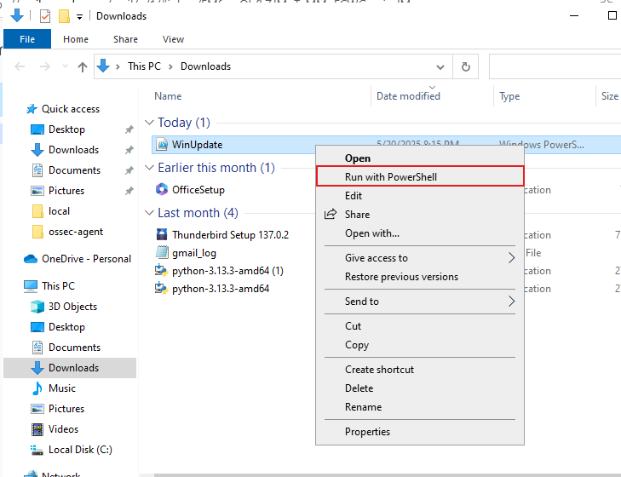This screenshot has height=477, width=621.
Task: Switch to the Home ribbon tab
Action: pyautogui.click(x=76, y=39)
